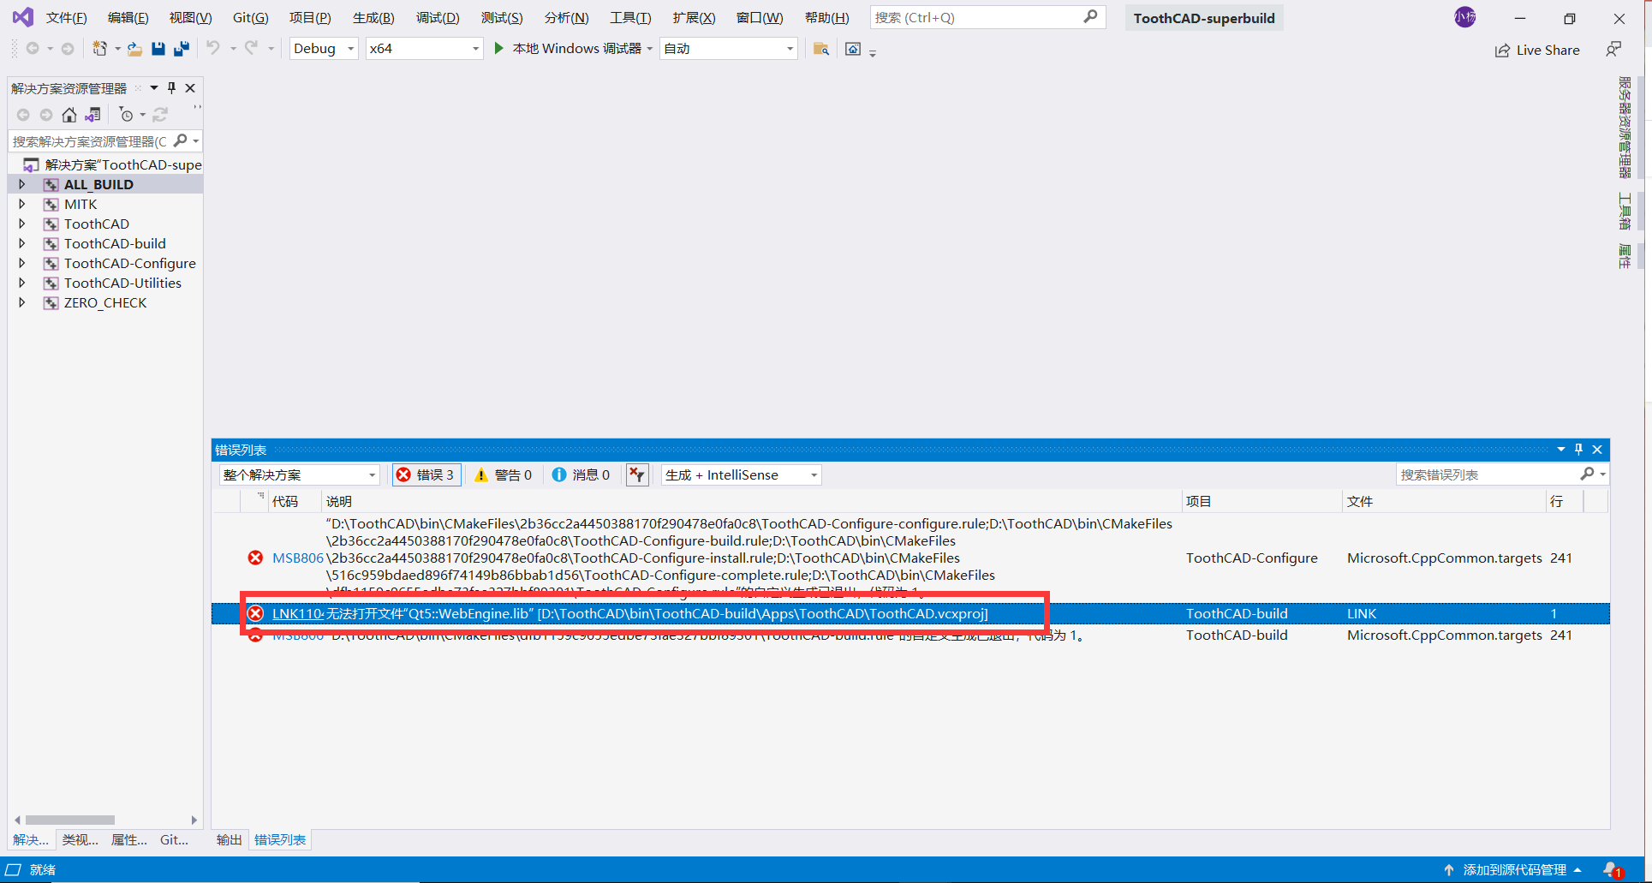Image resolution: width=1652 pixels, height=883 pixels.
Task: Open the 文件(F) menu
Action: [66, 18]
